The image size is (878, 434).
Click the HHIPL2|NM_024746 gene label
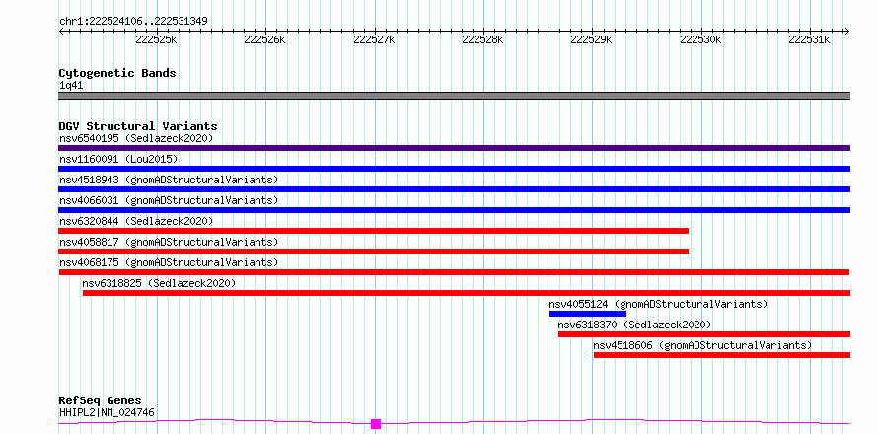107,413
